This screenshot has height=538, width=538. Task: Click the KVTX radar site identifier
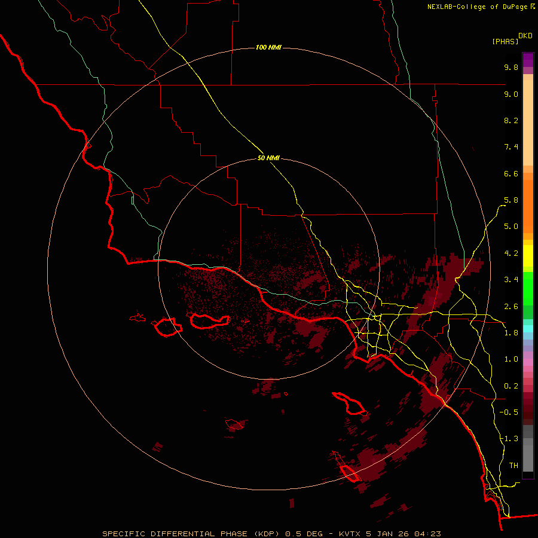[x=350, y=534]
